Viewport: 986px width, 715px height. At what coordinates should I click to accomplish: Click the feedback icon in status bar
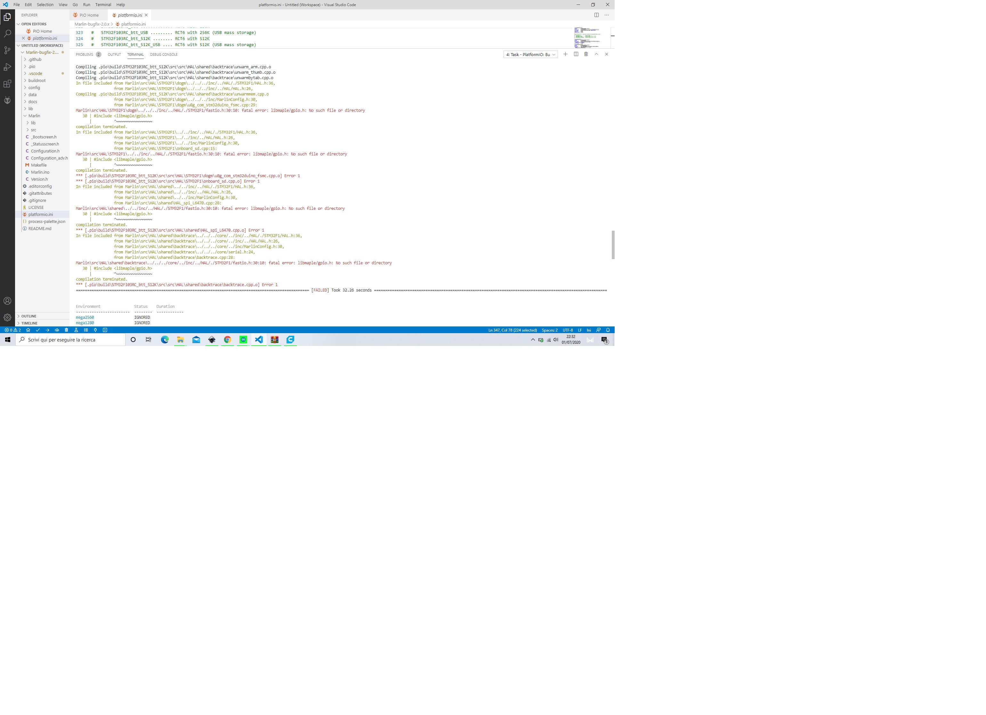[x=599, y=330]
